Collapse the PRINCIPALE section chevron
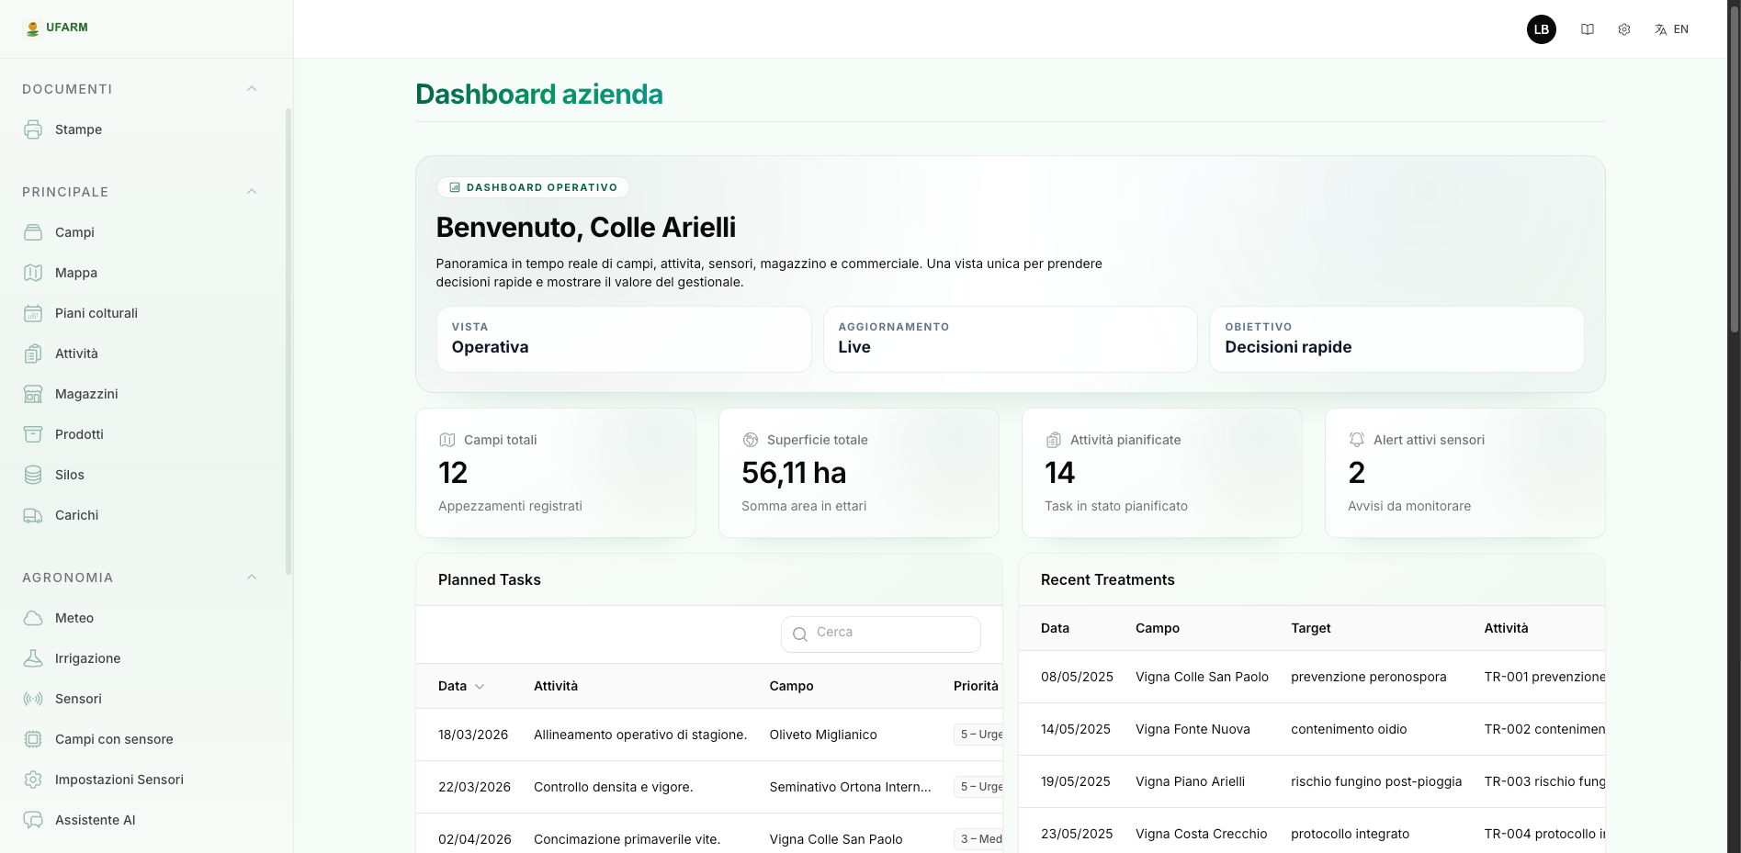This screenshot has height=853, width=1741. tap(252, 191)
